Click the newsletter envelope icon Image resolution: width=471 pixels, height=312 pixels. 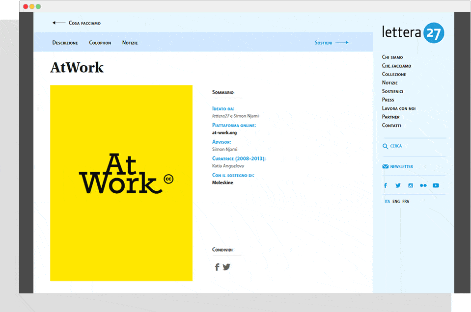386,166
